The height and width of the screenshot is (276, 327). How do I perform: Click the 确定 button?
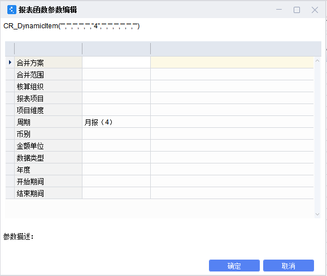coord(234,266)
